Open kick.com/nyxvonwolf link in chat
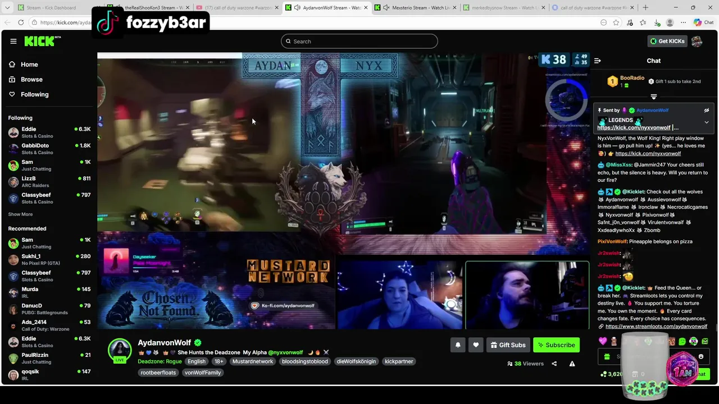This screenshot has height=404, width=719. [x=648, y=153]
